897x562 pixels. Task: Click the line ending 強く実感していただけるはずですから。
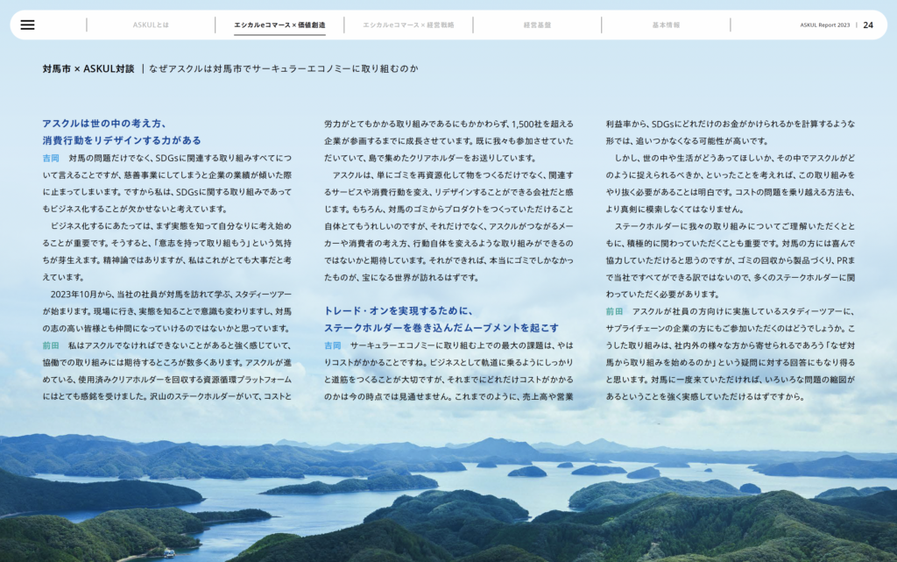[x=705, y=396]
